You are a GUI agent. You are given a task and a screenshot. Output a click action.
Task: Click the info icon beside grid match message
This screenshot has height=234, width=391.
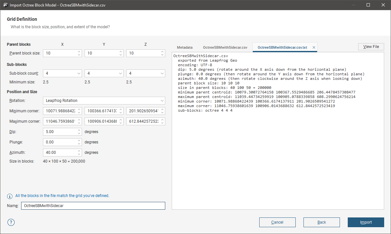pyautogui.click(x=10, y=196)
